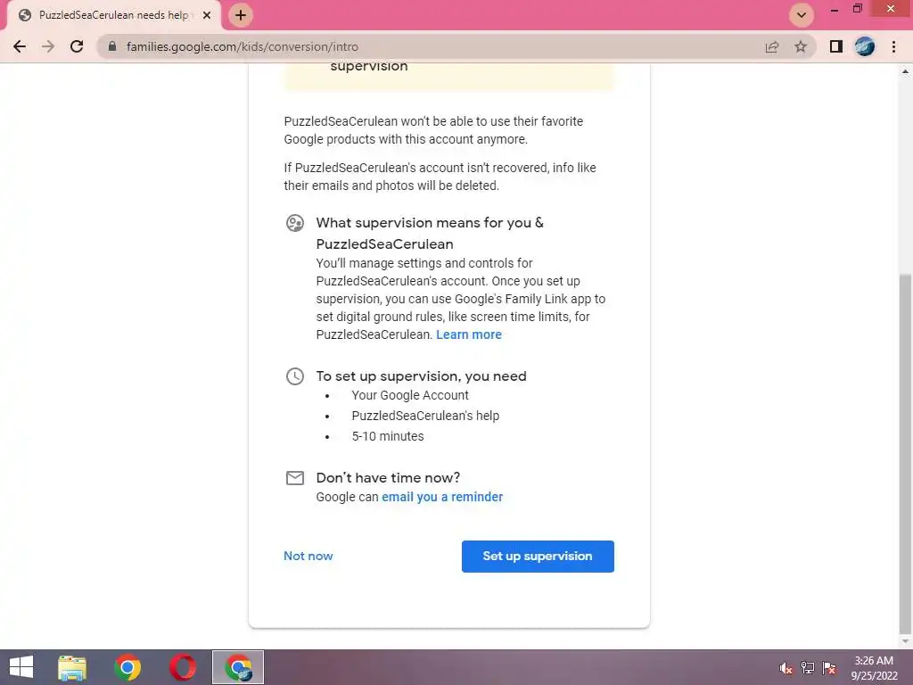View site info via the lock icon
Image resolution: width=913 pixels, height=685 pixels.
tap(112, 46)
